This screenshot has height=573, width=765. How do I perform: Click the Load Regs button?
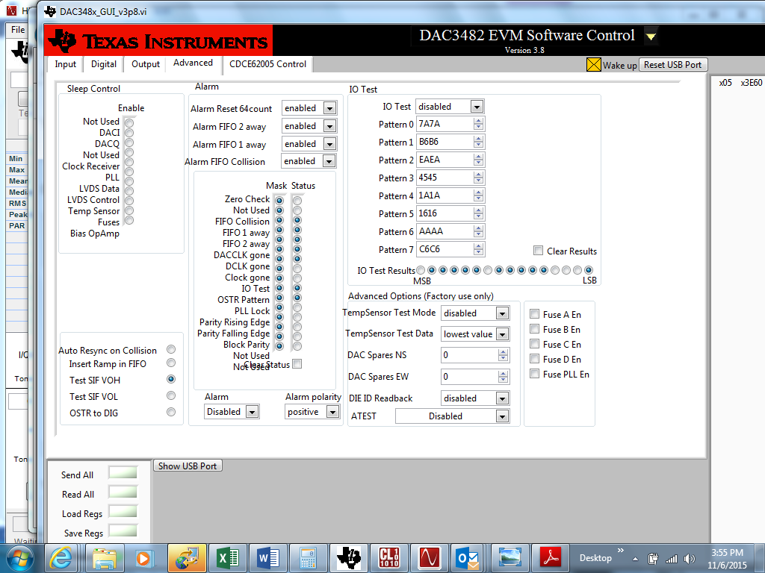[x=123, y=512]
